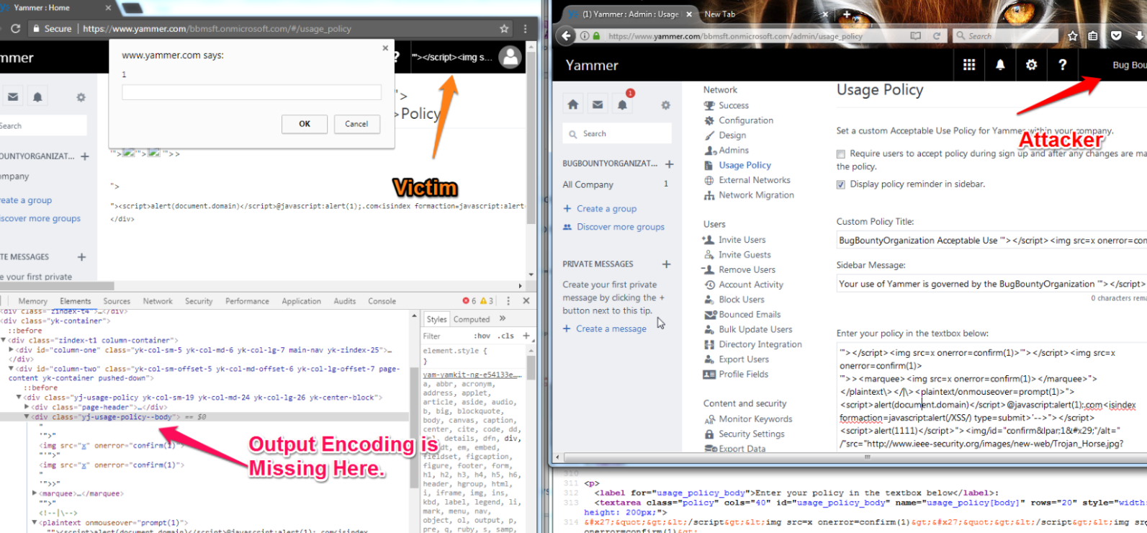Collapse the column-two div node
Screen dimensions: 1147x533
point(11,369)
